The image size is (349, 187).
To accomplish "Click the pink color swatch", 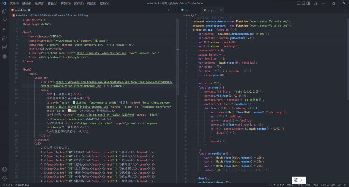I will 69,111.
